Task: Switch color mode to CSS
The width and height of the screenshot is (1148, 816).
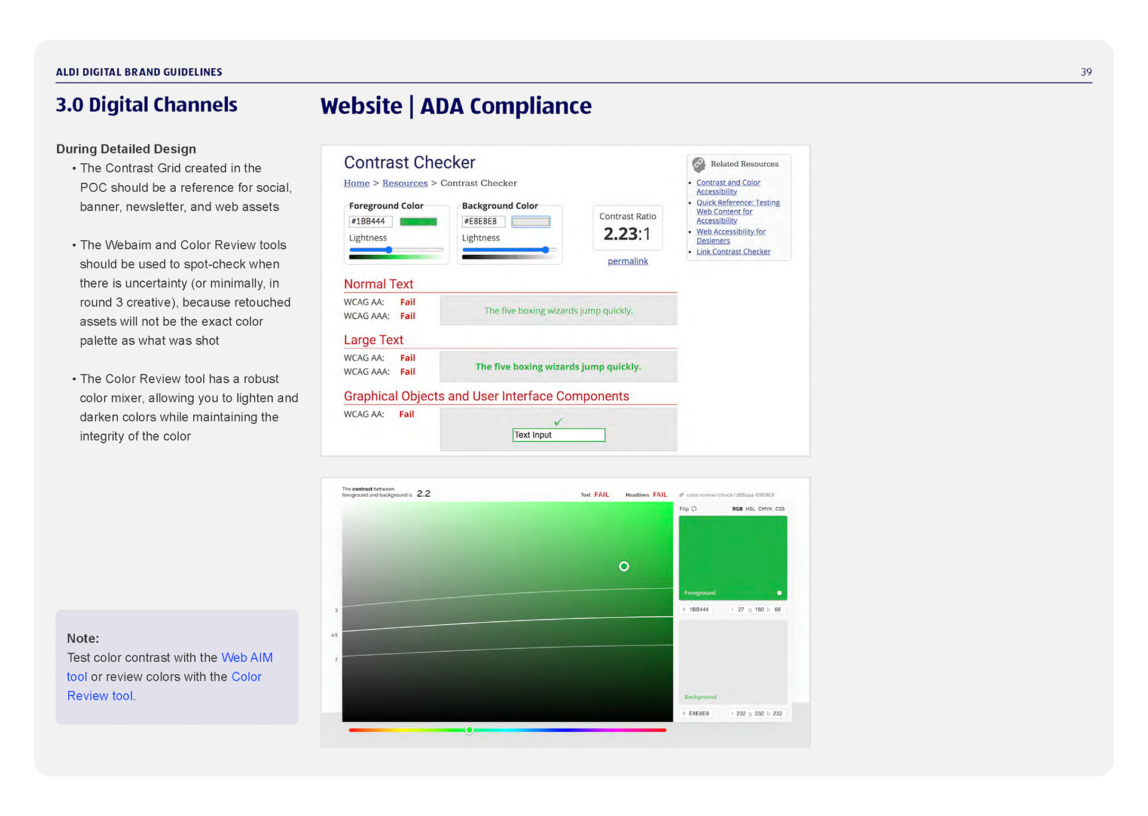Action: [x=780, y=509]
